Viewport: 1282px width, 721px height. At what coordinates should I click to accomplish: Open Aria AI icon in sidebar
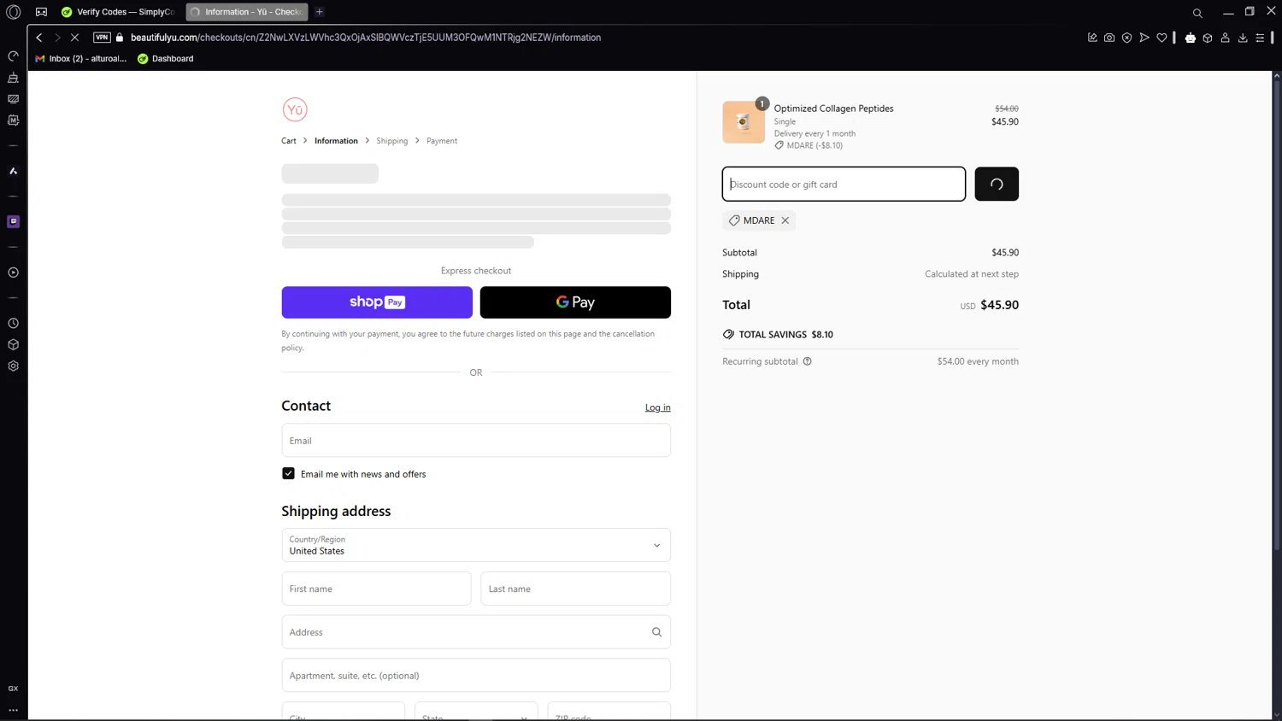coord(13,171)
